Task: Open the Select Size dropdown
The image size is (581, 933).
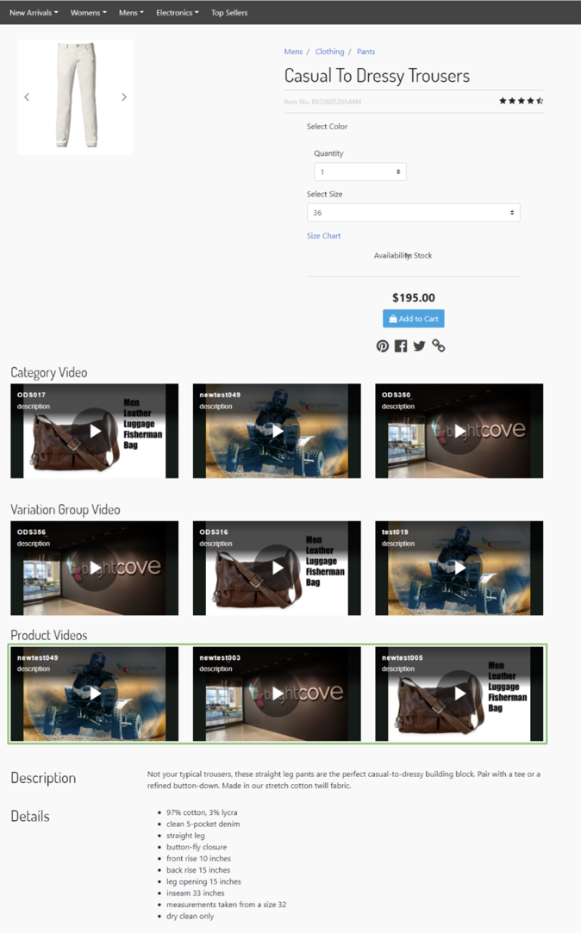Action: 413,213
